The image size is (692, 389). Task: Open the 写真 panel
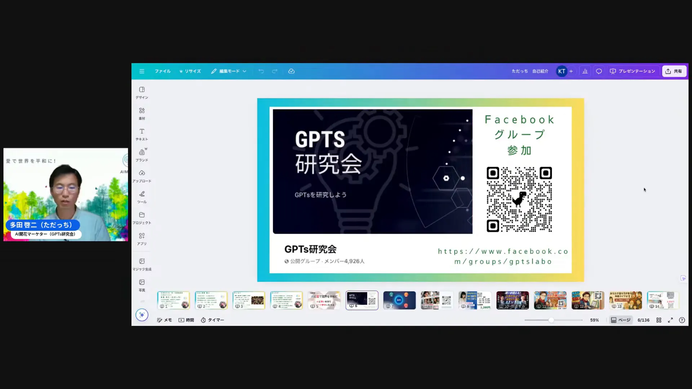point(142,285)
